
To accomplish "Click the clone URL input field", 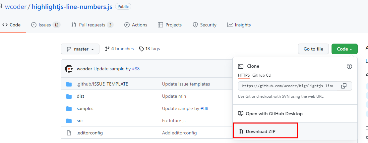I will coord(287,86).
